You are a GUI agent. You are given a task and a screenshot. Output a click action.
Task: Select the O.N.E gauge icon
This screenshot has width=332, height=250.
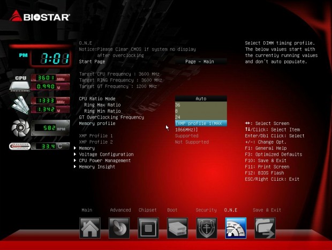236,228
